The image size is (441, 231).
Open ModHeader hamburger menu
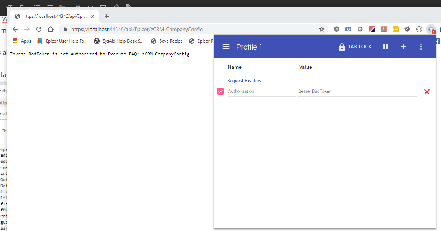coord(226,47)
